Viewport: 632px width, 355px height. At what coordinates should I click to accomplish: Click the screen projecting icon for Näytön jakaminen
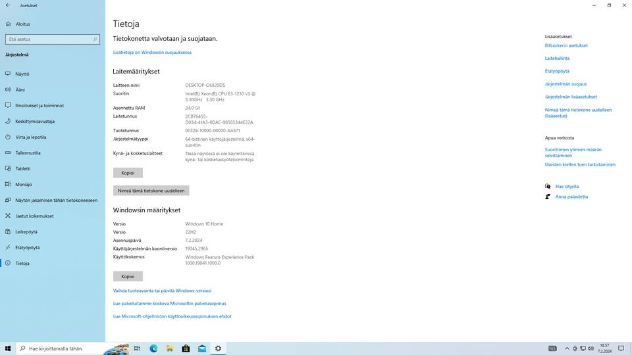pyautogui.click(x=8, y=200)
